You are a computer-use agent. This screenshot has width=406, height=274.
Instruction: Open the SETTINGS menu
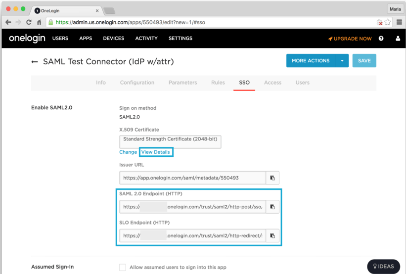click(180, 38)
